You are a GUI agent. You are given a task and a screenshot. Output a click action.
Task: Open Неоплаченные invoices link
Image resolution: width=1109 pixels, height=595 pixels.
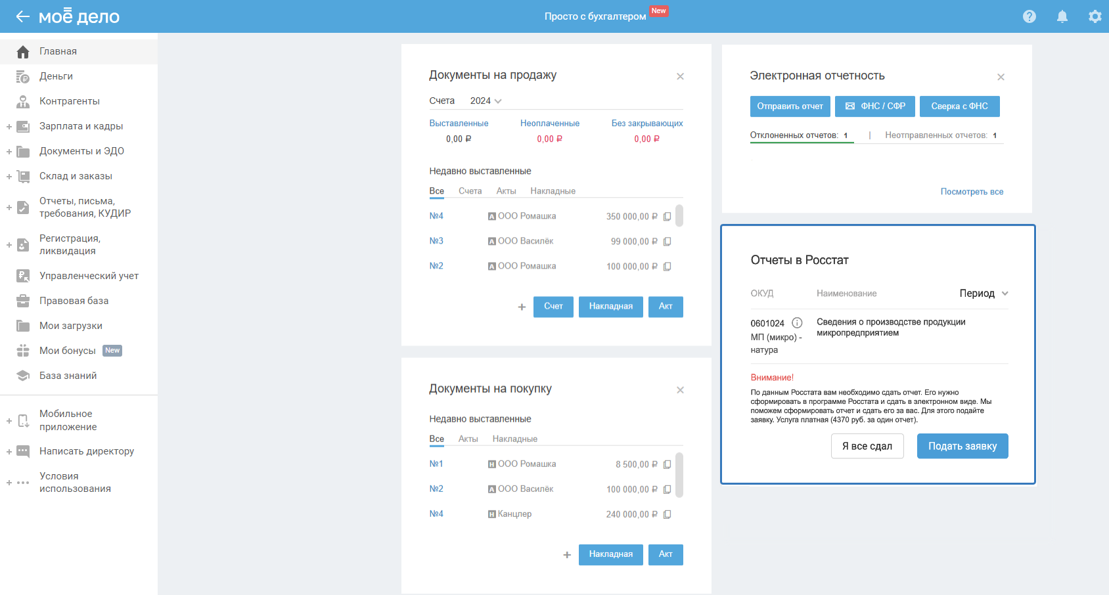550,123
